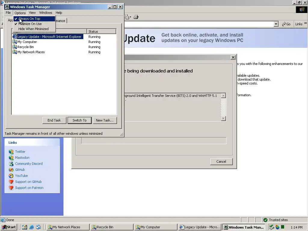Screen dimensions: 308x231
Task: Click the Go button in IE
Action: tap(286, 24)
